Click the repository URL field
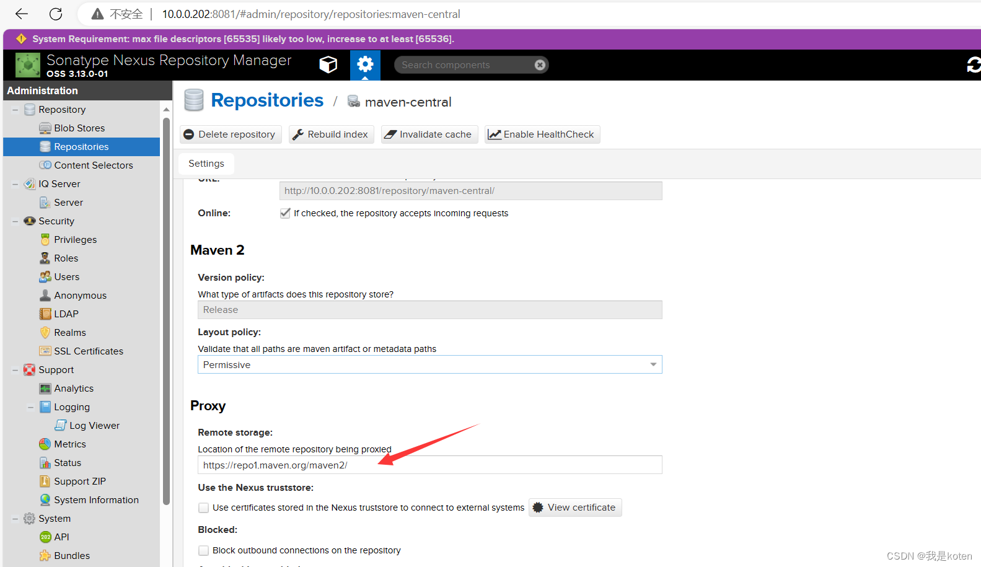This screenshot has width=981, height=567. 470,191
